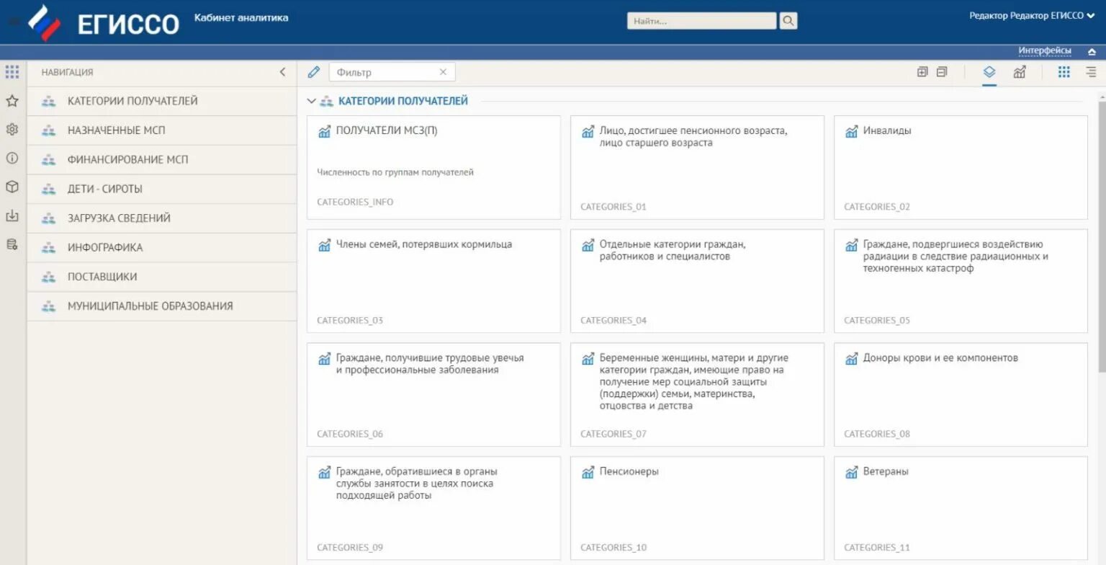Focus the Найти search field
Viewport: 1106px width, 565px height.
coord(702,21)
